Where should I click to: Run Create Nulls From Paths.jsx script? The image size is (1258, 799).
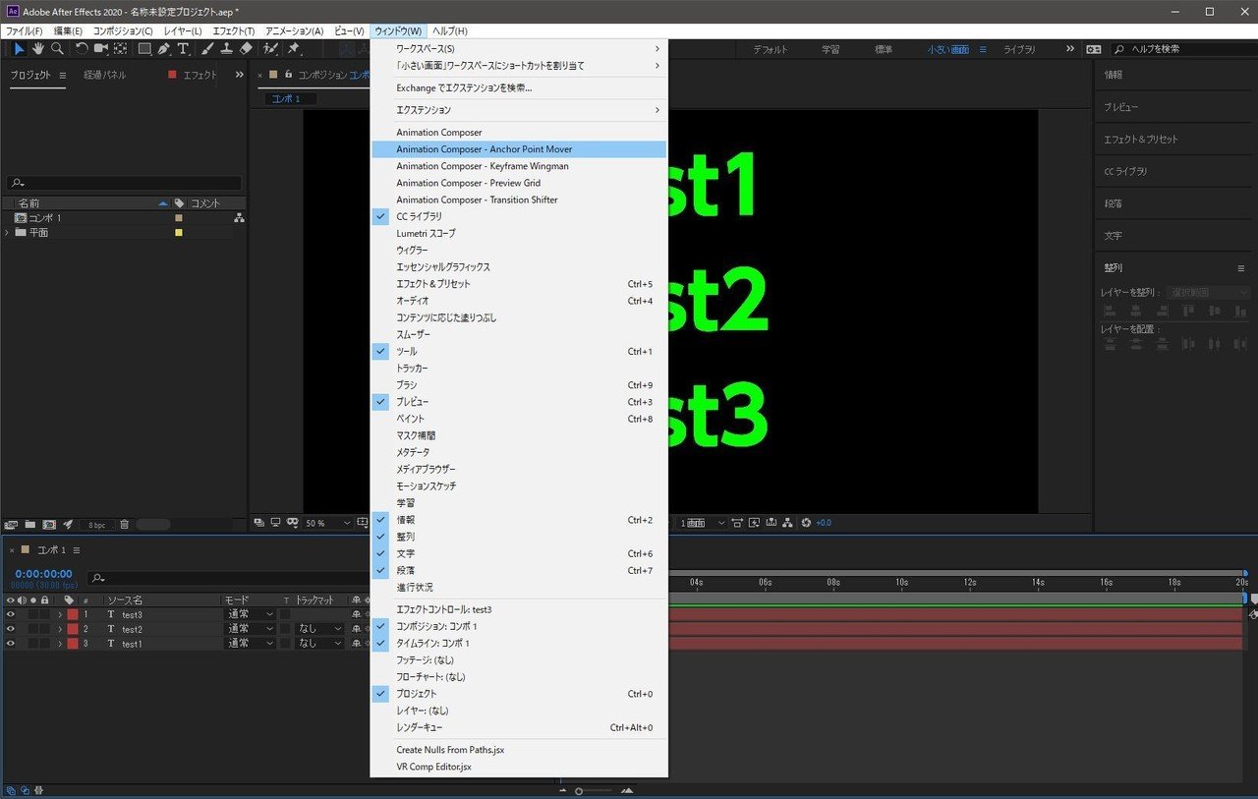pyautogui.click(x=518, y=750)
